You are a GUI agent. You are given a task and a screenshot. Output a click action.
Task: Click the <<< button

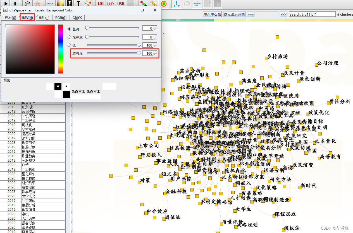(x=283, y=14)
